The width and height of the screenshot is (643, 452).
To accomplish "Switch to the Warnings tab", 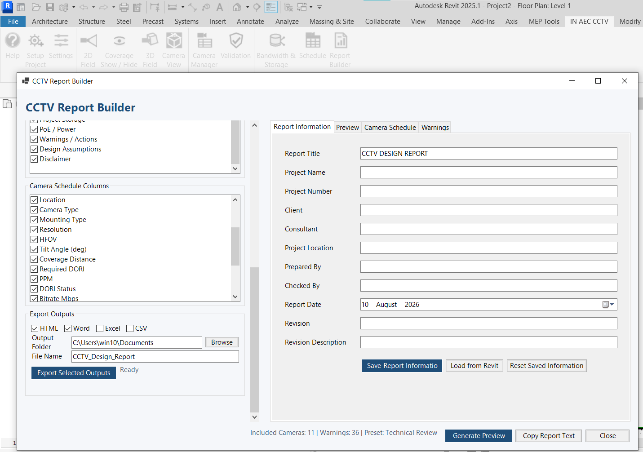I will (435, 128).
